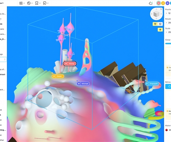The image size is (171, 142).
Task: Switch to the orthographic view mode
Action: click(160, 24)
